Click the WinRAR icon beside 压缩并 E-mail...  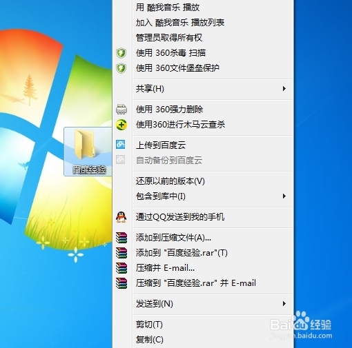pos(121,268)
